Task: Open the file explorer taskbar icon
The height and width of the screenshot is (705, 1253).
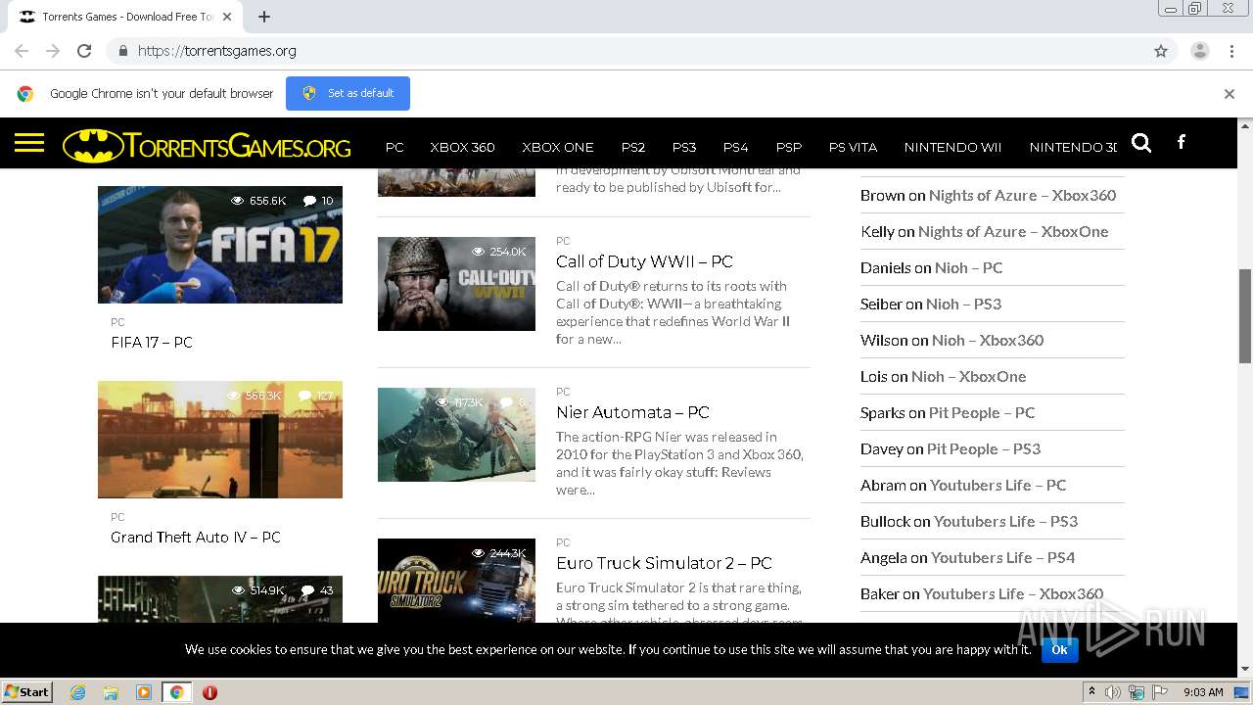Action: (111, 692)
